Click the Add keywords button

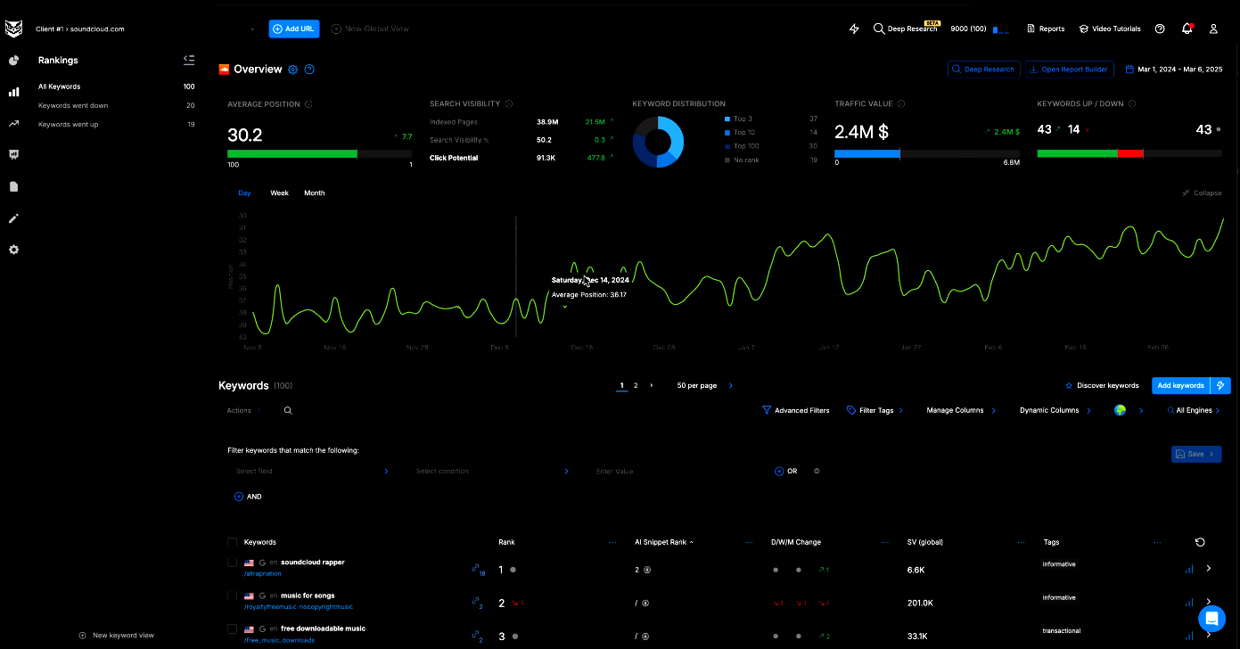(1180, 385)
